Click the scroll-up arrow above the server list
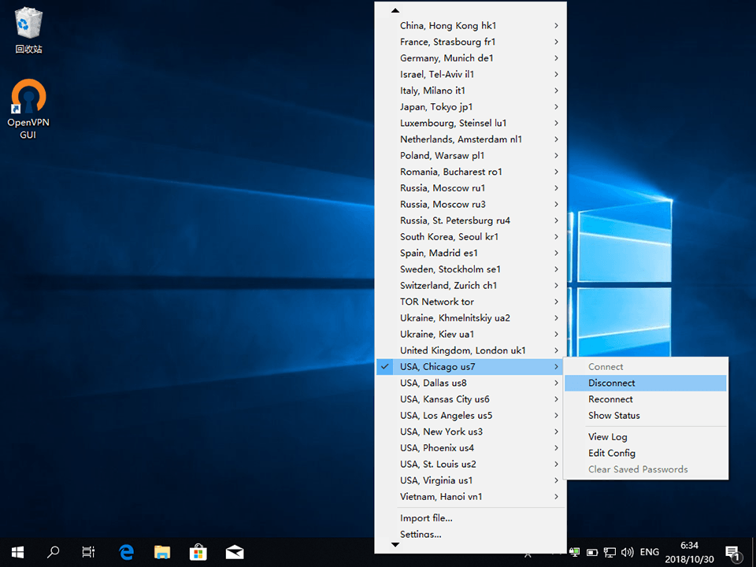 [x=395, y=10]
